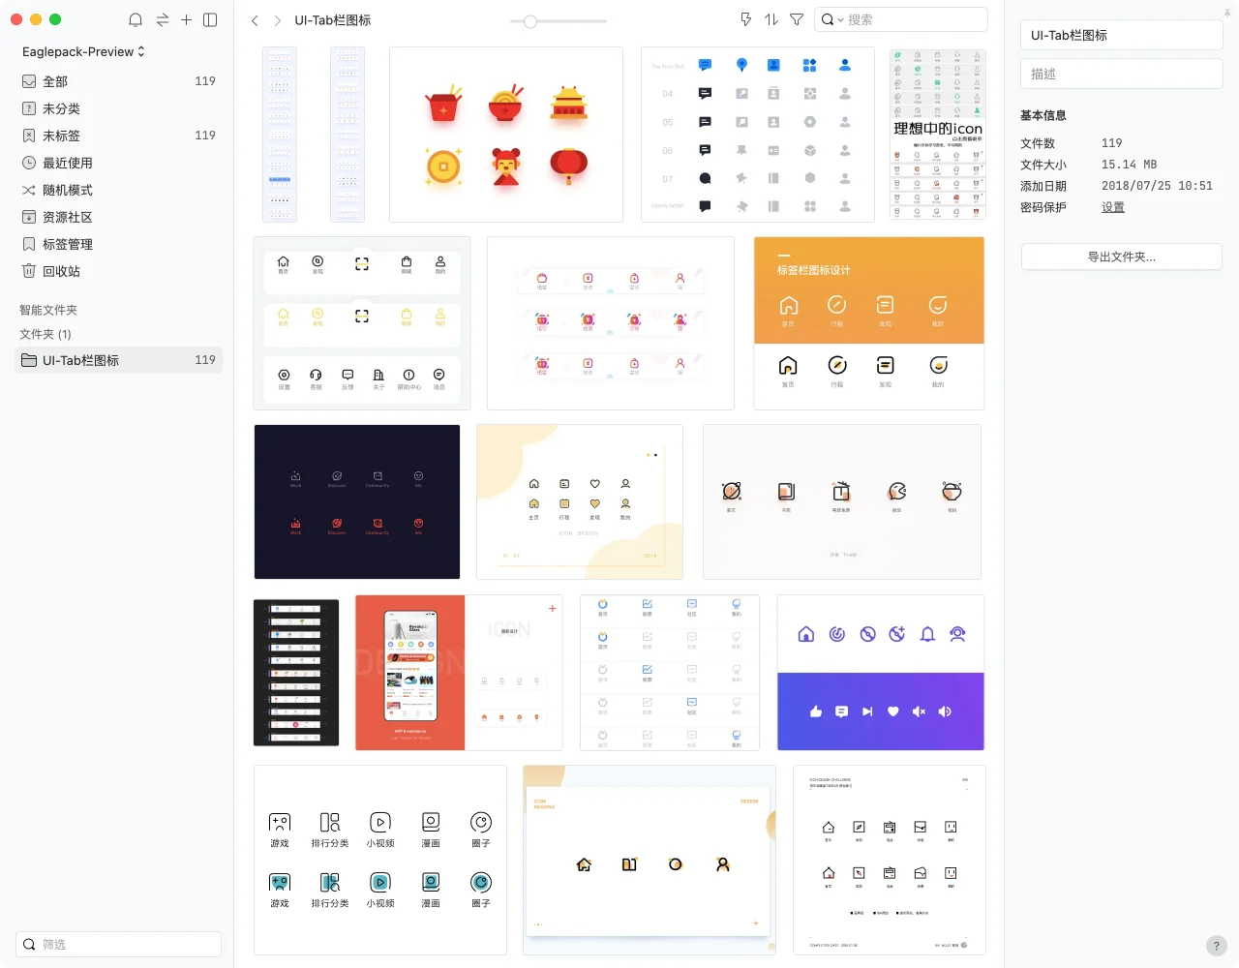Adjust the thumbnail size slider

tap(530, 21)
